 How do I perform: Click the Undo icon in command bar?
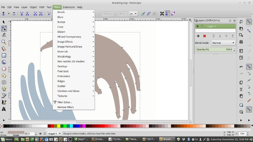click(x=241, y=67)
